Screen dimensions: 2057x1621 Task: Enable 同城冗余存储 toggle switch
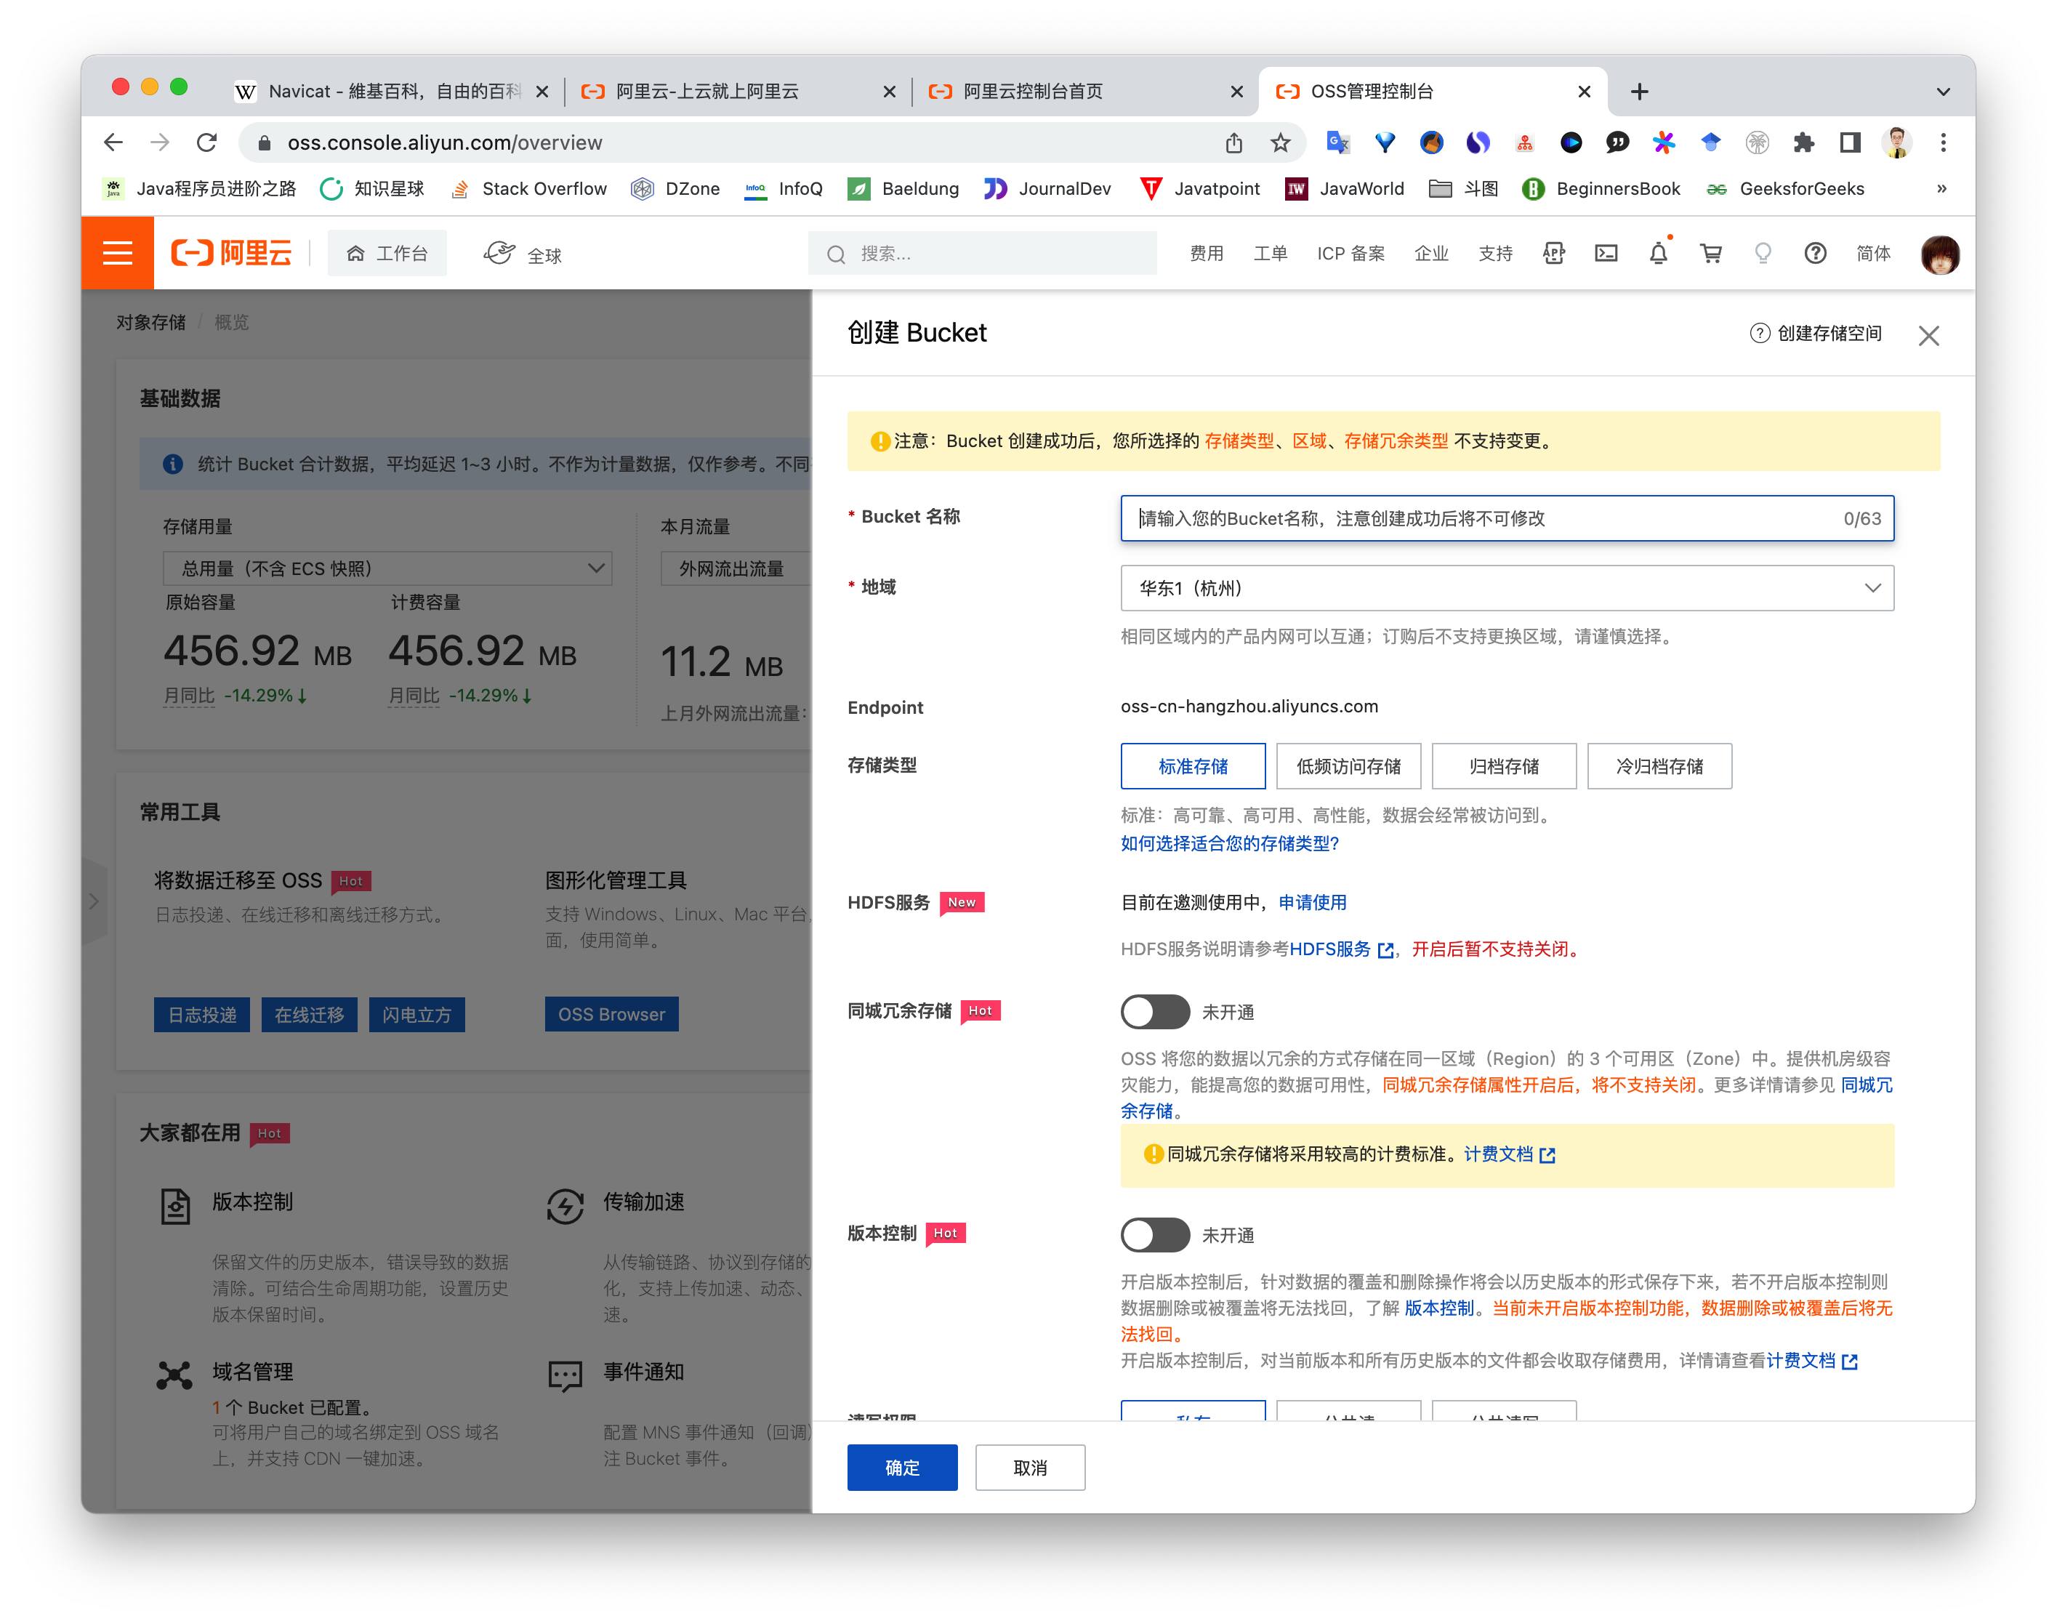coord(1155,1012)
